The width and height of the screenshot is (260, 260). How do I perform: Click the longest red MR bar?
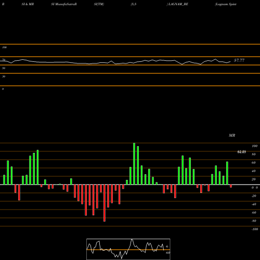point(105,203)
